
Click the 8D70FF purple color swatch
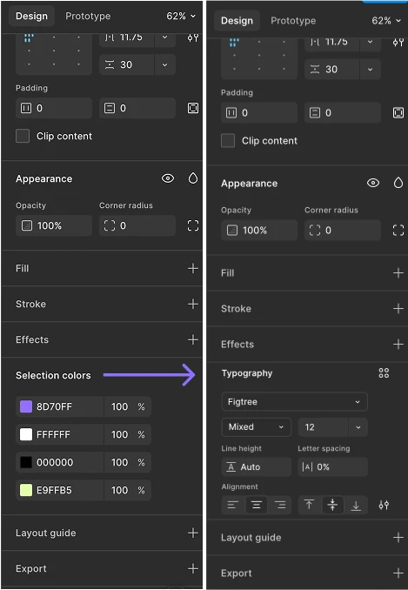click(x=26, y=406)
